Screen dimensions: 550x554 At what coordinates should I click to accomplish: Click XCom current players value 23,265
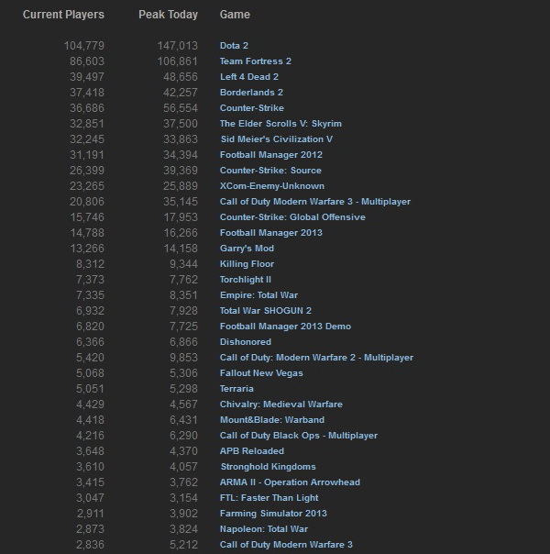click(87, 186)
